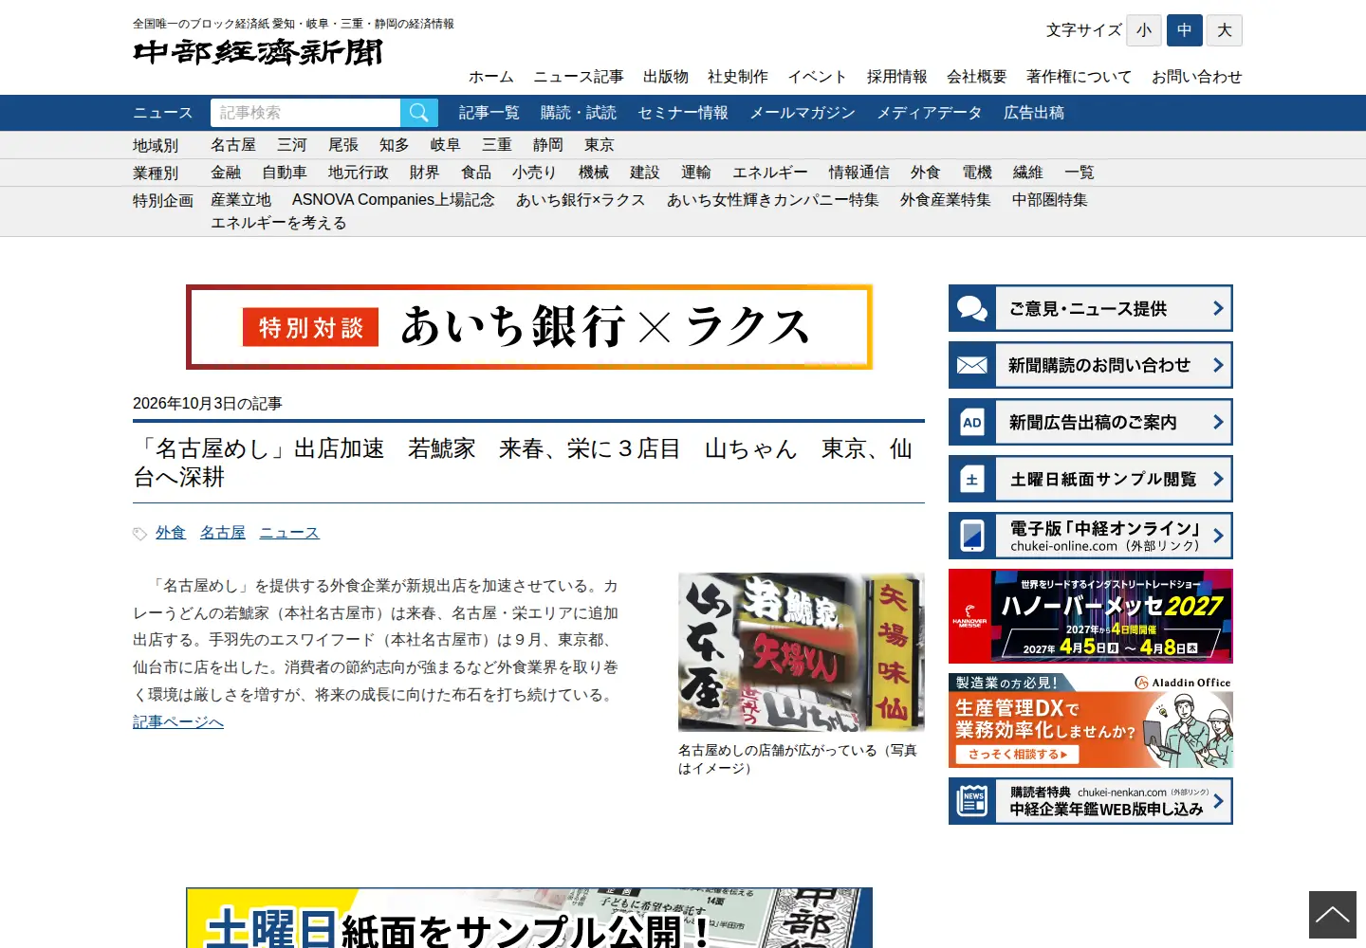The image size is (1366, 948).
Task: Click the search magnifier icon button
Action: 419,113
